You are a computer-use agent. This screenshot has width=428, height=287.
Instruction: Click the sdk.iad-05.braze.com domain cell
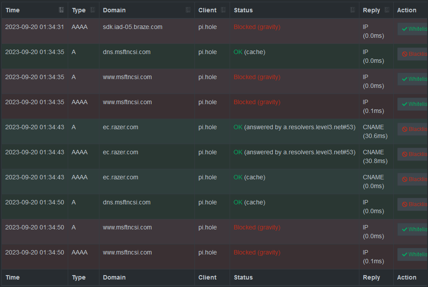(132, 27)
